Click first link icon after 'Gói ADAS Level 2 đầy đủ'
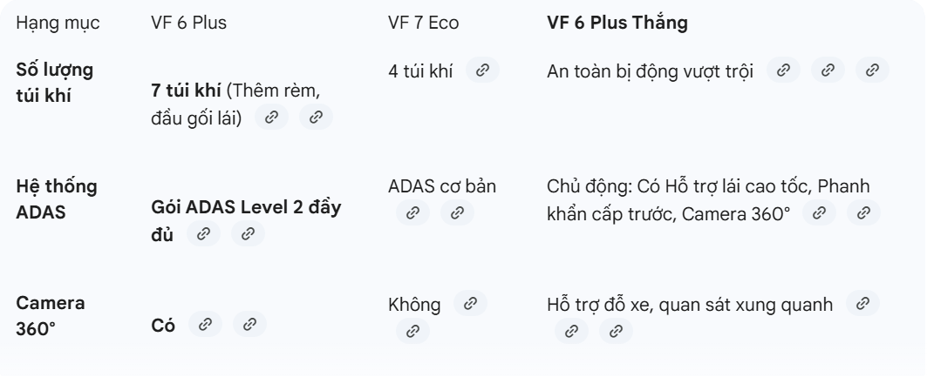 point(203,233)
